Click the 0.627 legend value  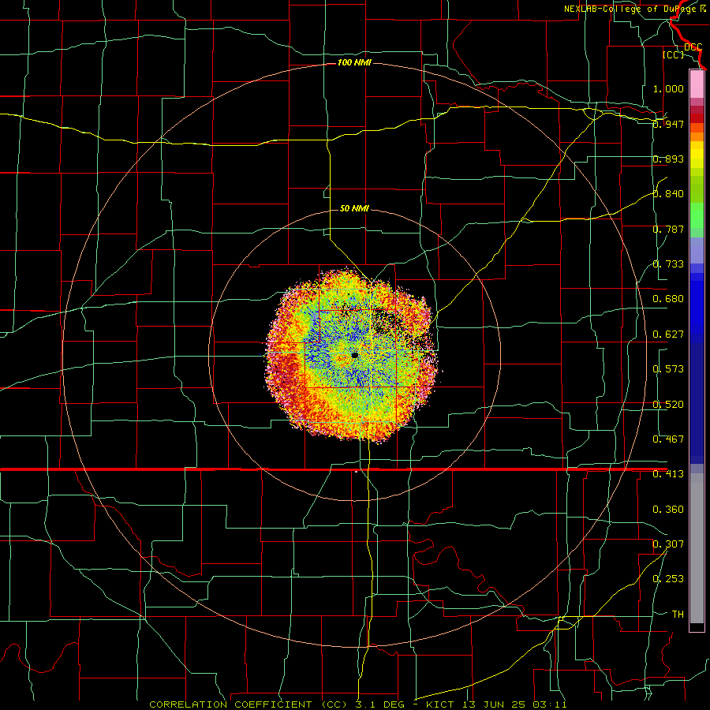(668, 334)
